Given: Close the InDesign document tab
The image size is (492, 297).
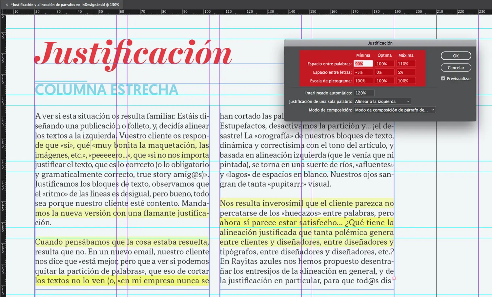Looking at the screenshot, I should (x=7, y=5).
